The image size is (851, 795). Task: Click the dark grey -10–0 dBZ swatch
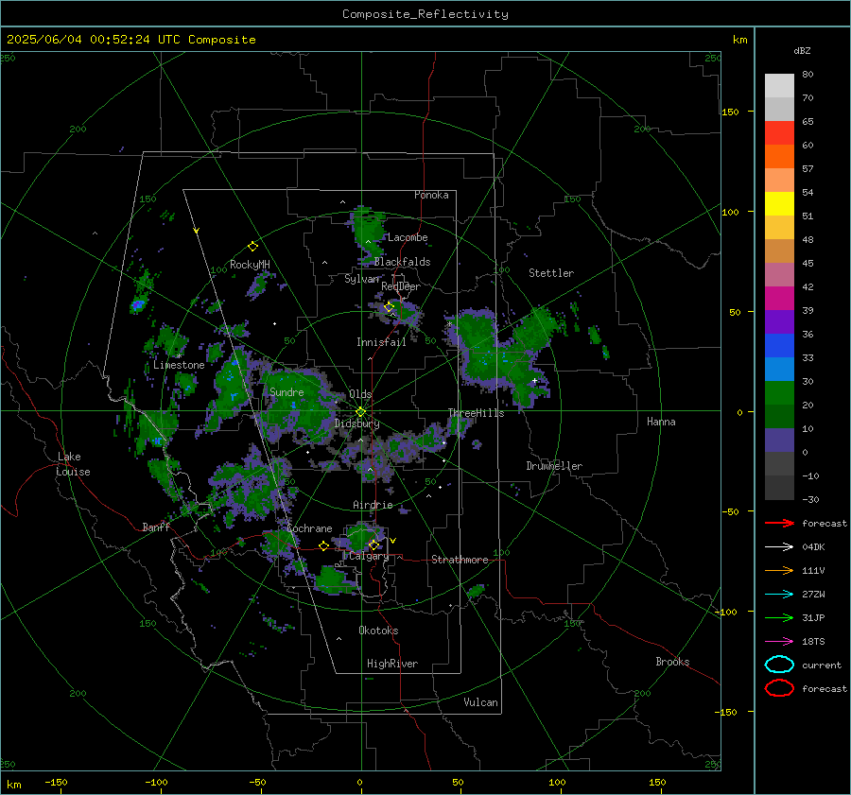point(779,463)
